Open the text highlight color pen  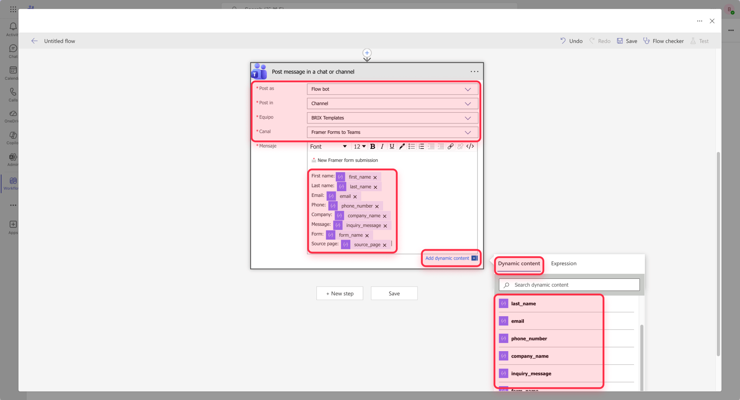click(x=402, y=147)
